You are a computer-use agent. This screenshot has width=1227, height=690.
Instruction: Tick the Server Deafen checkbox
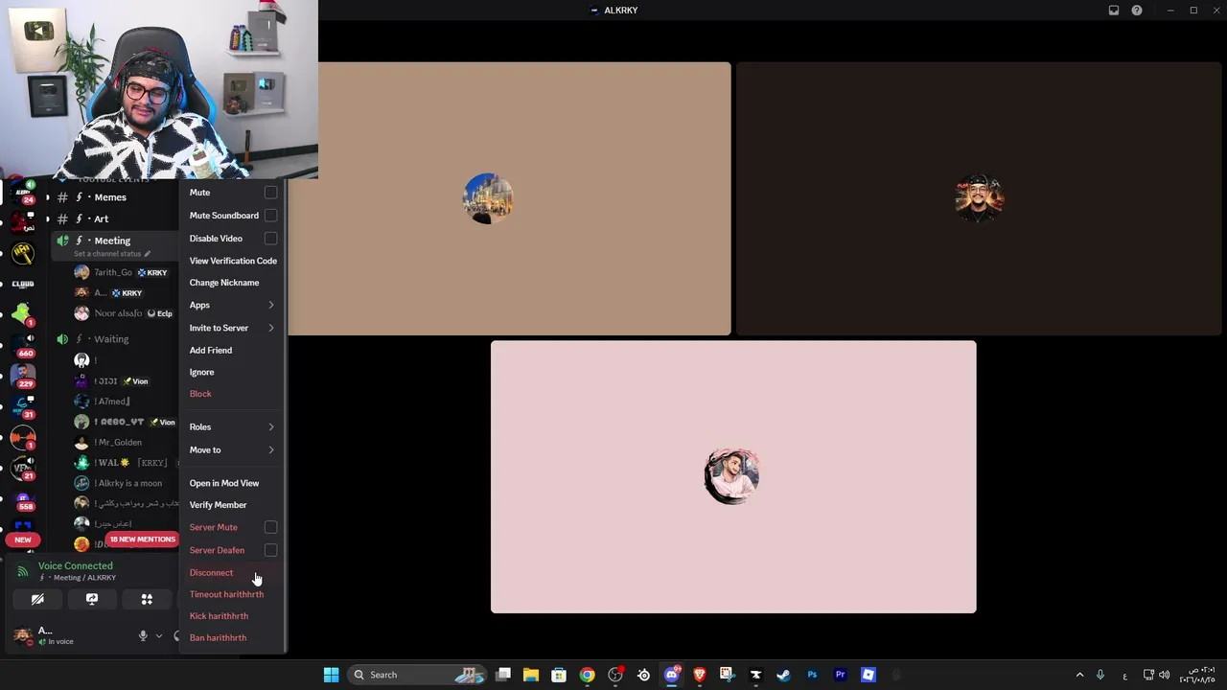[x=270, y=550]
